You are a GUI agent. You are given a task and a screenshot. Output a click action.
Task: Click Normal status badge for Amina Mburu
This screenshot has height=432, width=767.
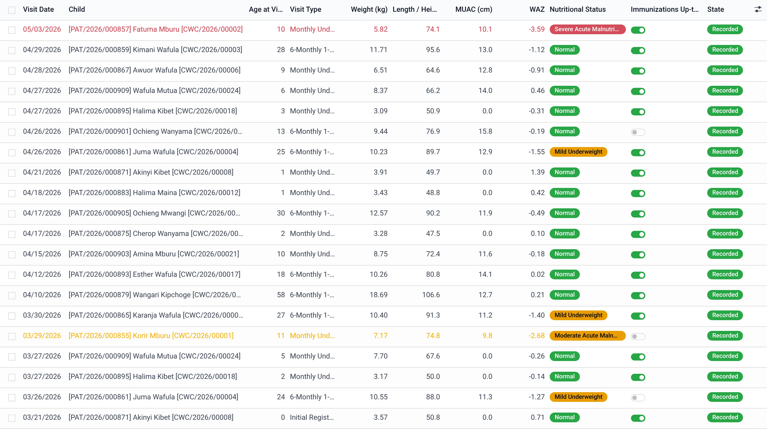(x=565, y=254)
